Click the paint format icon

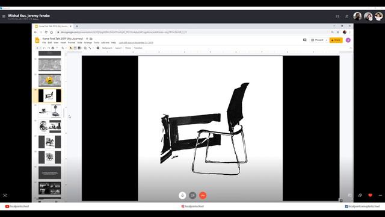pos(57,48)
